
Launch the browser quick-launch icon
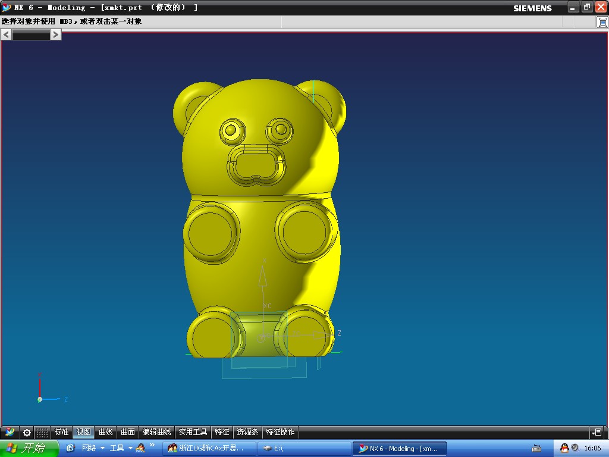click(70, 448)
